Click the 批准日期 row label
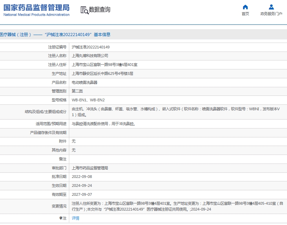Viewport: 287px width, 225px height. coord(59,177)
